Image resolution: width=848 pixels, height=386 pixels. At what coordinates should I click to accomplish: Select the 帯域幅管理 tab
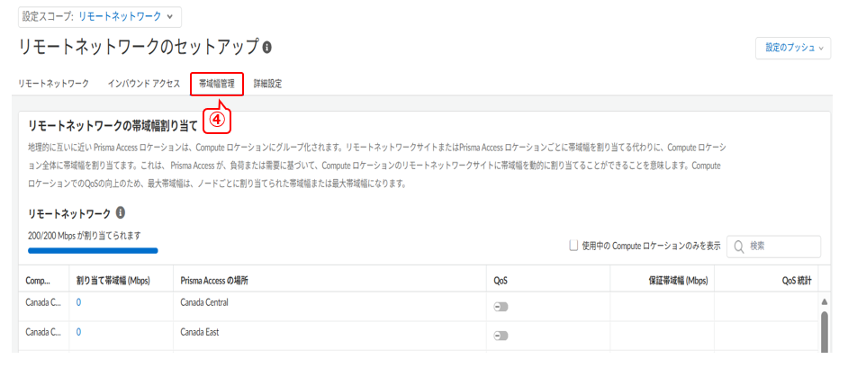coord(217,84)
